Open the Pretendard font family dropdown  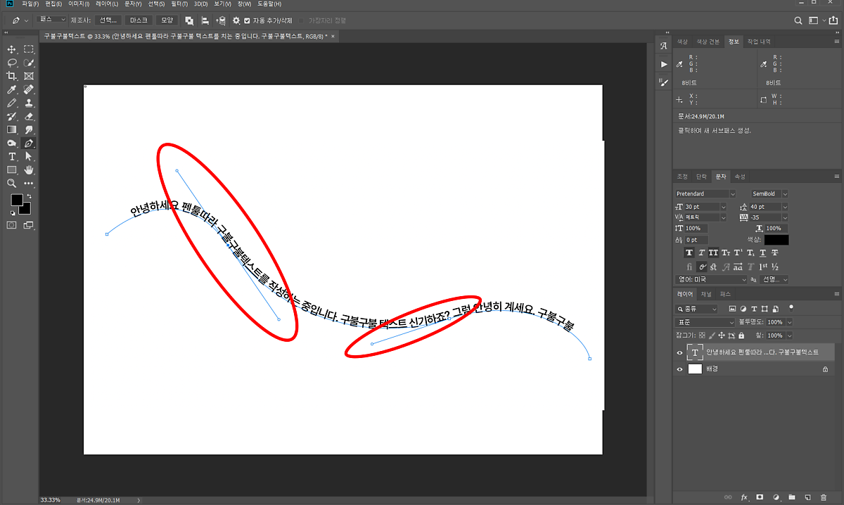pyautogui.click(x=705, y=193)
